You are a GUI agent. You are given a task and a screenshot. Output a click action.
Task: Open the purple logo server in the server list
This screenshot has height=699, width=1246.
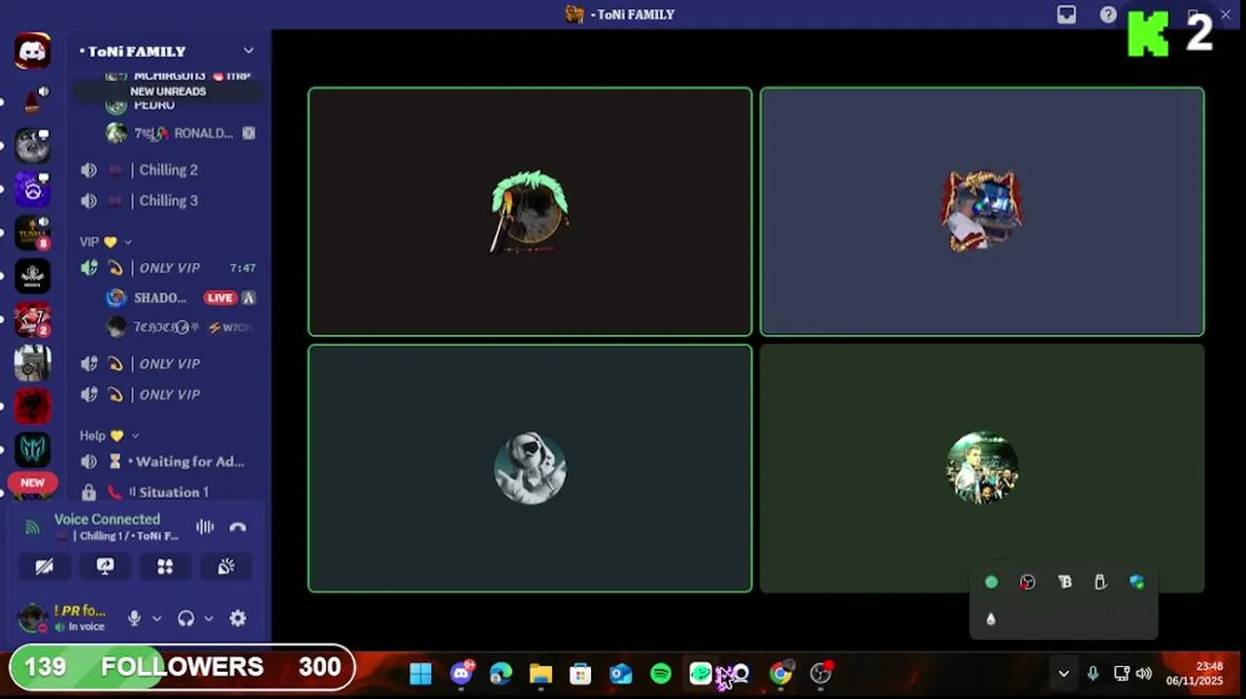click(x=32, y=189)
